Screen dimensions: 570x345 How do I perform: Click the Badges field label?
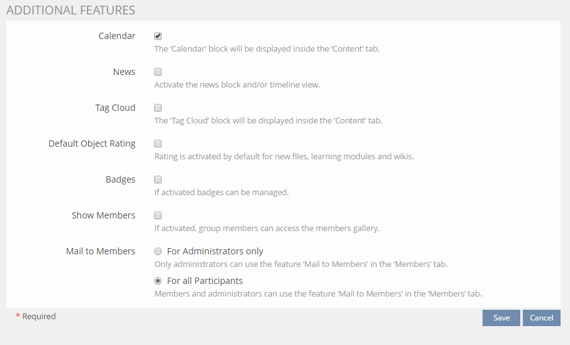120,179
